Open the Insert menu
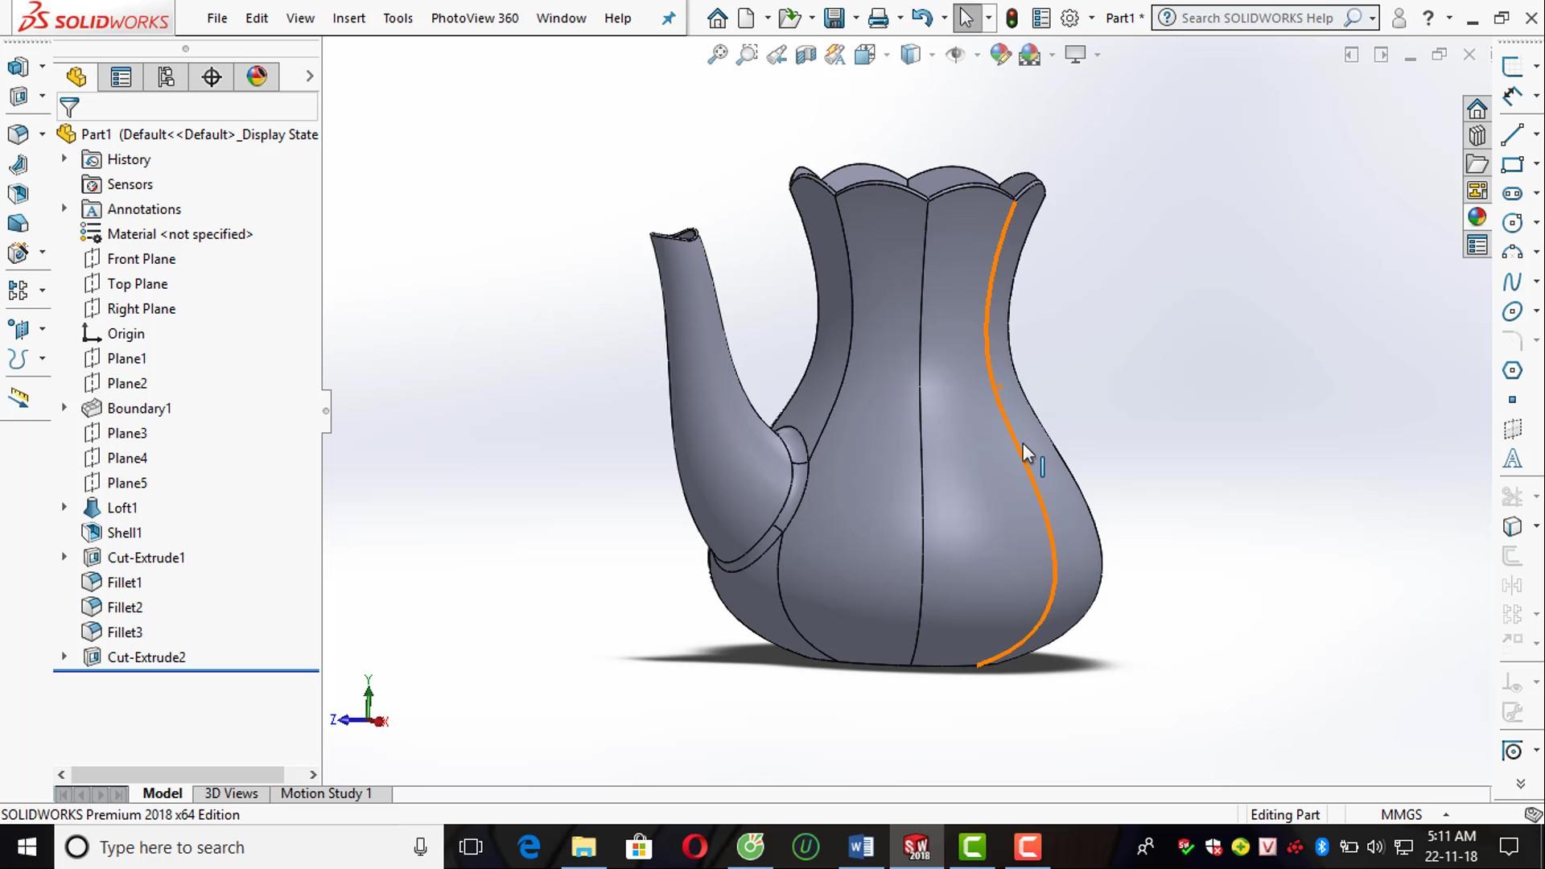 348,18
